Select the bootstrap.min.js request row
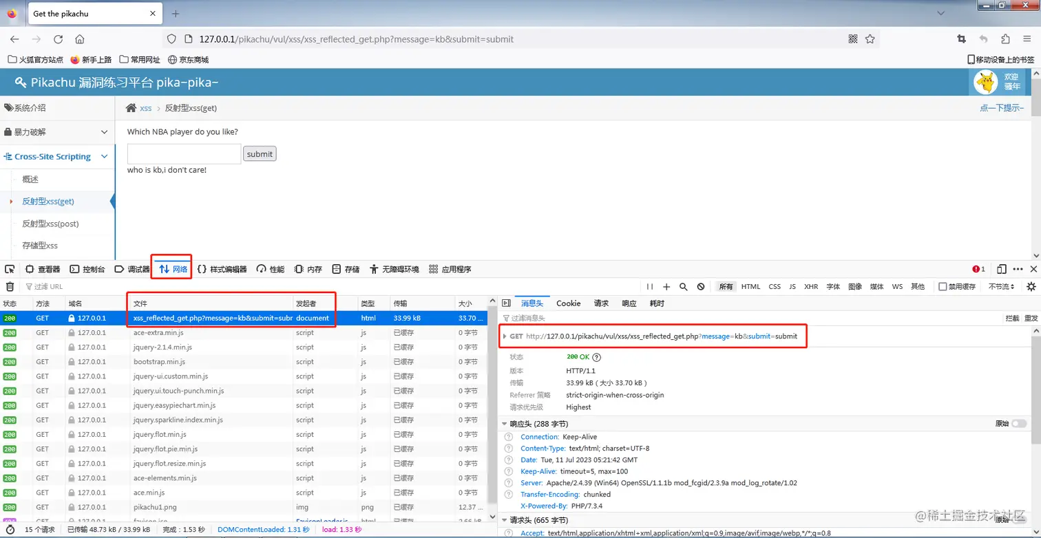 244,362
